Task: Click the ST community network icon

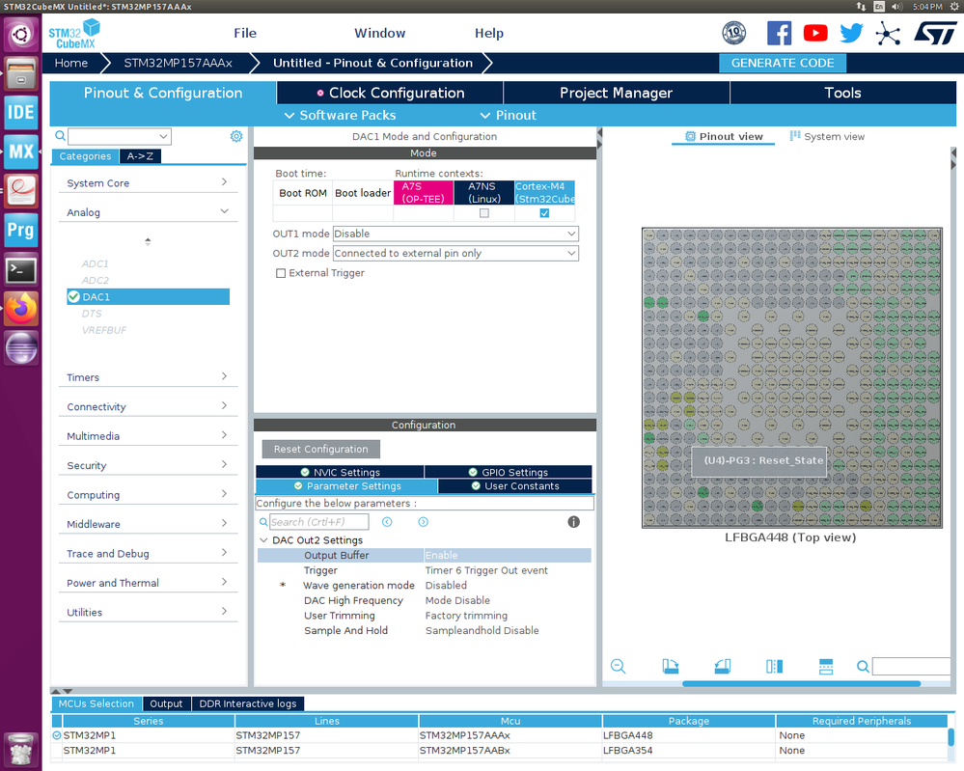Action: click(888, 33)
